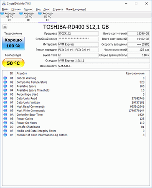Click the status orb for Power On Hours
The image size is (152, 188).
[5, 123]
